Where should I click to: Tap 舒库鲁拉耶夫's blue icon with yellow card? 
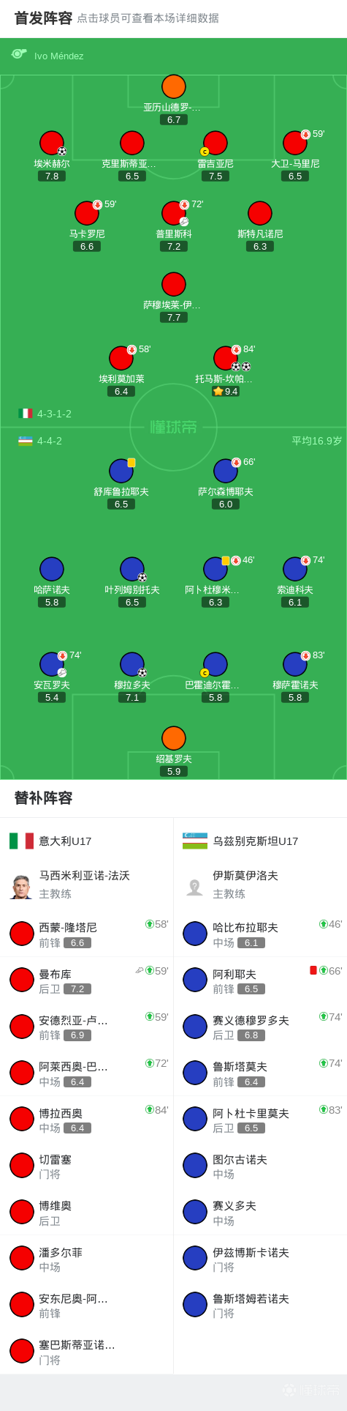[121, 471]
